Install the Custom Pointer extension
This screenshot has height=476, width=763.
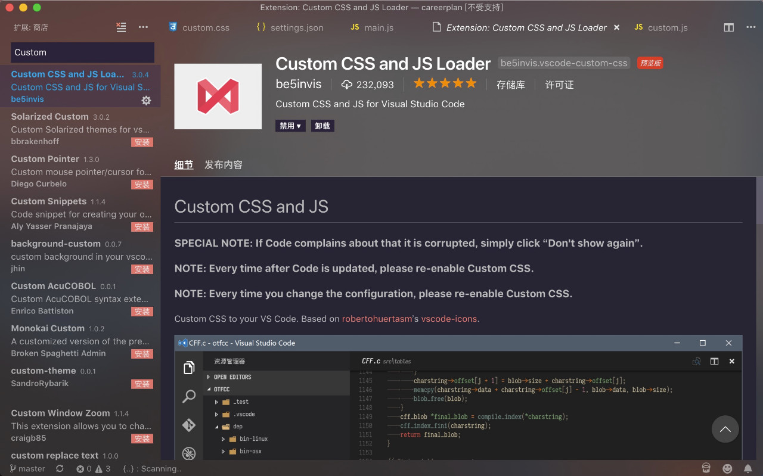coord(142,185)
